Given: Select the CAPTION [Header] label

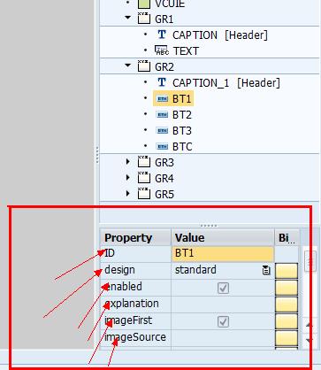Looking at the screenshot, I should coord(220,35).
